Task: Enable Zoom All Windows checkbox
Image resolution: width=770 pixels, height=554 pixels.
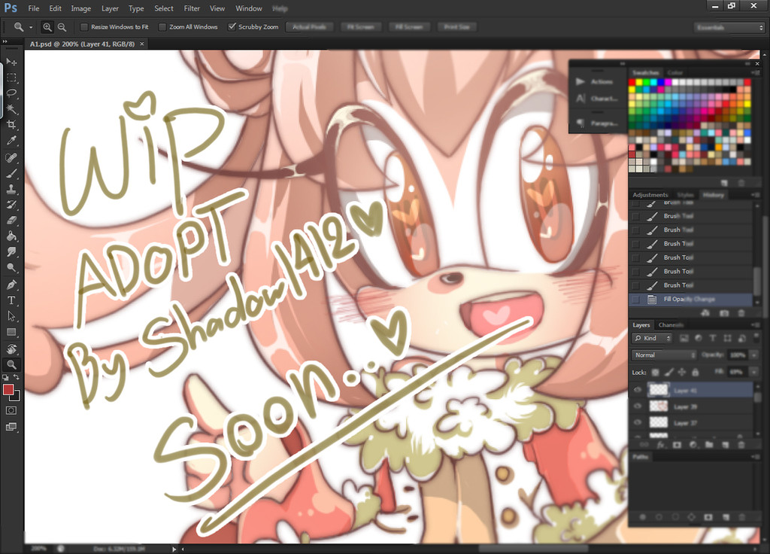Action: click(x=162, y=27)
